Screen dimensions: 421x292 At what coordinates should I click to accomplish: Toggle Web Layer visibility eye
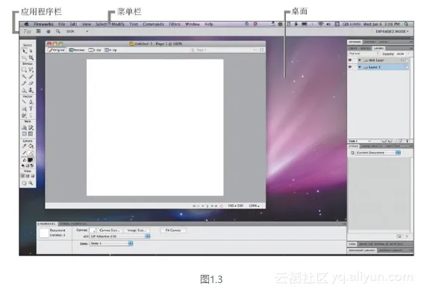click(x=350, y=60)
